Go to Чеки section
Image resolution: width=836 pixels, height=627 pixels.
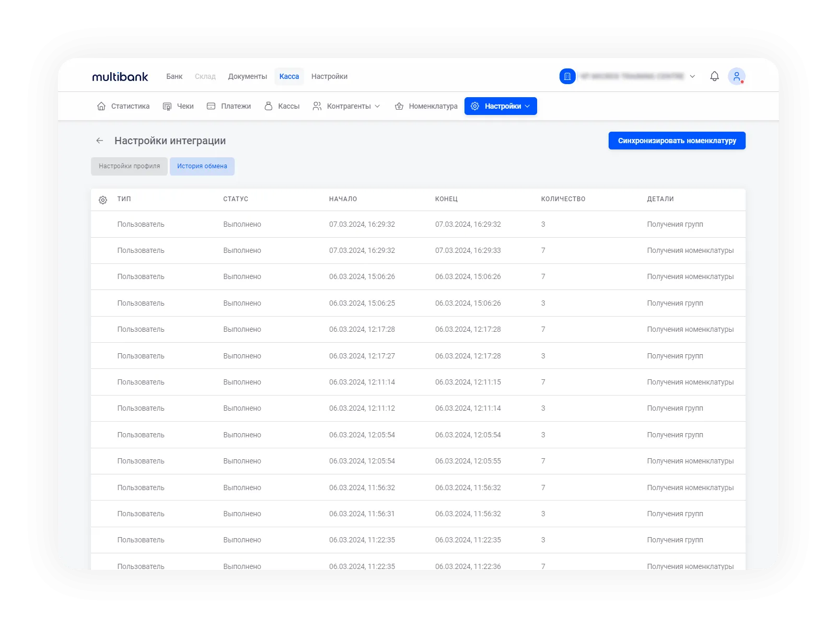pyautogui.click(x=185, y=106)
